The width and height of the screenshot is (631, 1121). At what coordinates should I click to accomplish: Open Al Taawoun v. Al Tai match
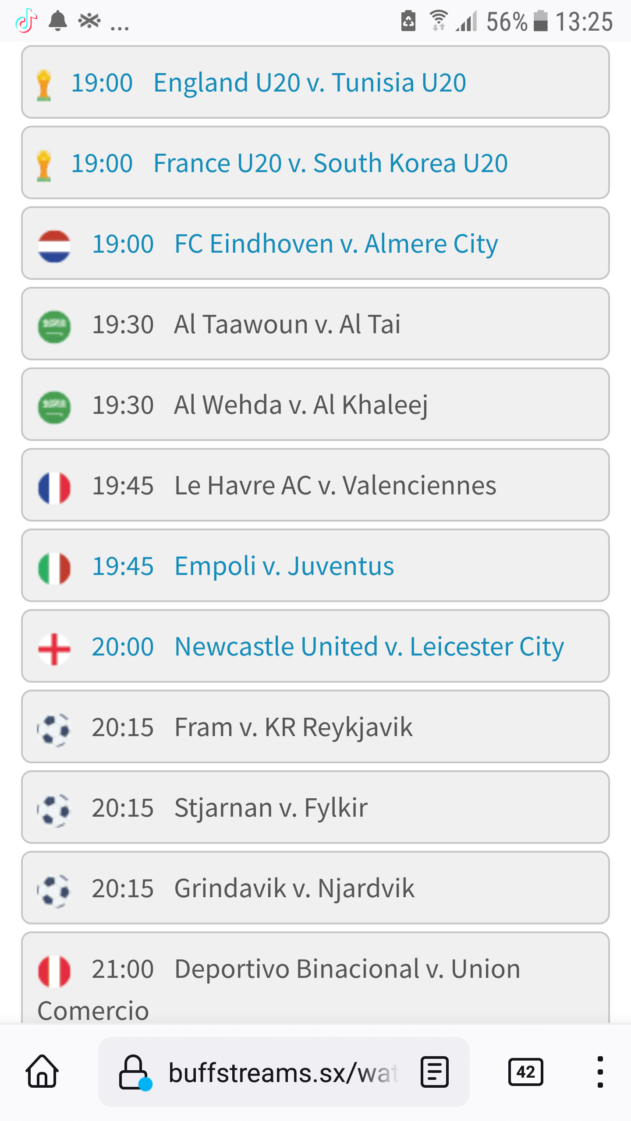click(x=315, y=324)
